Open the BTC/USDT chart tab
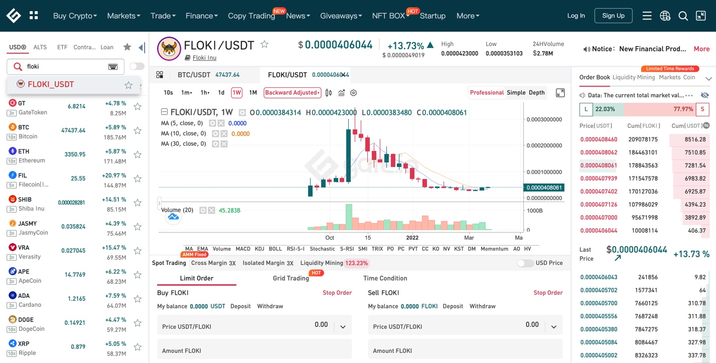This screenshot has width=716, height=363. click(209, 75)
